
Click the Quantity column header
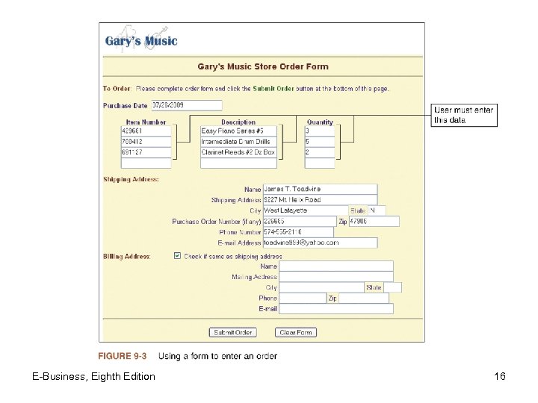(320, 122)
